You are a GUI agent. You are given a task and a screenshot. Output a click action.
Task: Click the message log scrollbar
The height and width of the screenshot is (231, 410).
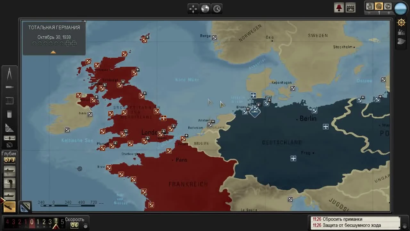pos(400,222)
